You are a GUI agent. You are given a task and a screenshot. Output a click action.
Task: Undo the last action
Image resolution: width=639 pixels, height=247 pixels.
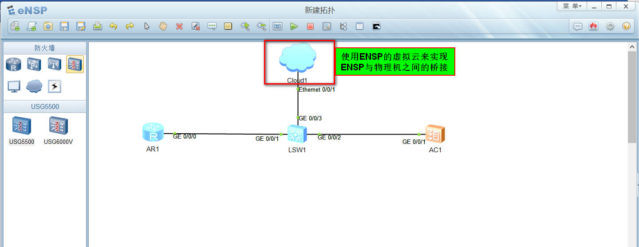point(114,26)
